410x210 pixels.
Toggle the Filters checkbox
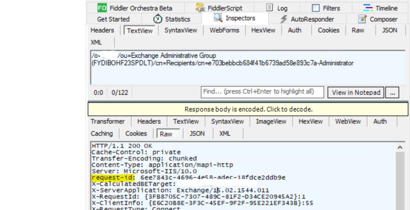click(x=316, y=8)
